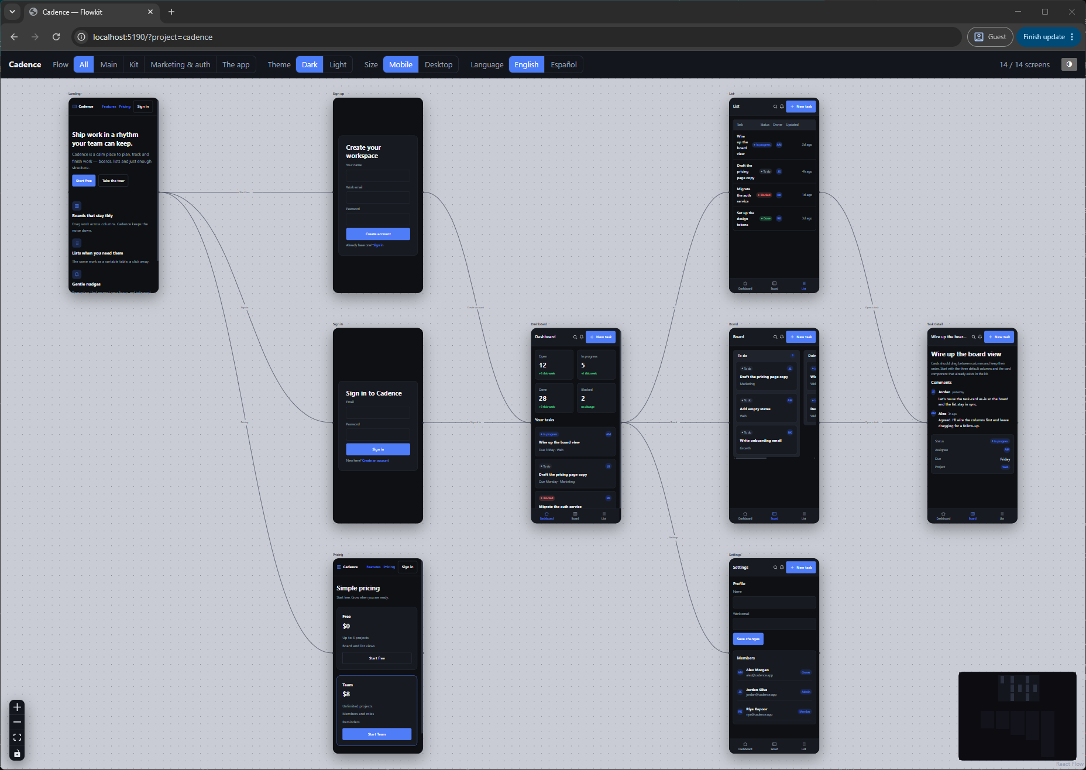
Task: Click Sign in on Landing header
Action: tap(143, 106)
